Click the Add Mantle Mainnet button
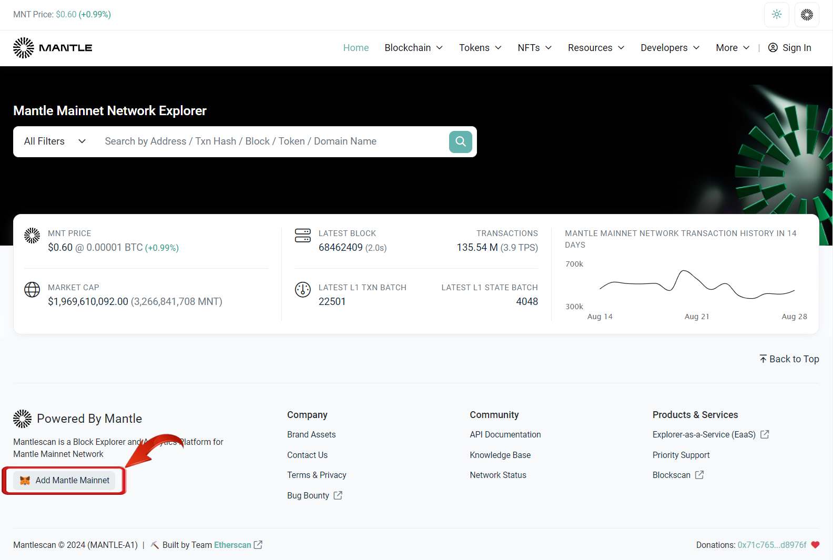The image size is (833, 560). click(64, 480)
